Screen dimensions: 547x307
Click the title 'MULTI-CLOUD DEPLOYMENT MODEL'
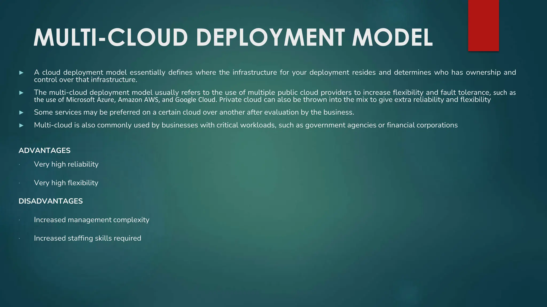[x=233, y=38]
